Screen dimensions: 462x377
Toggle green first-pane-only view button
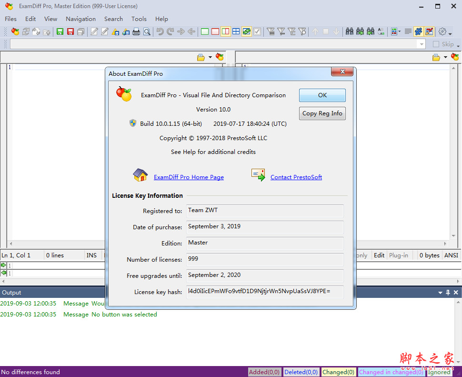pyautogui.click(x=205, y=31)
